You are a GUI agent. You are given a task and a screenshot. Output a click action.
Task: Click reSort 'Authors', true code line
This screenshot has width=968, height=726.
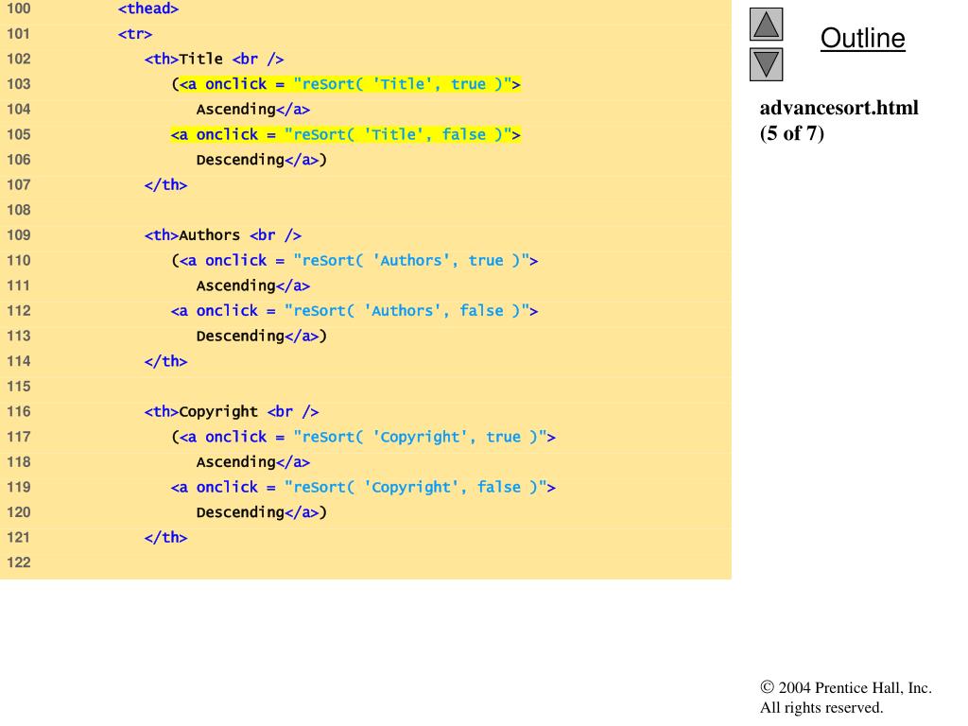coord(354,261)
